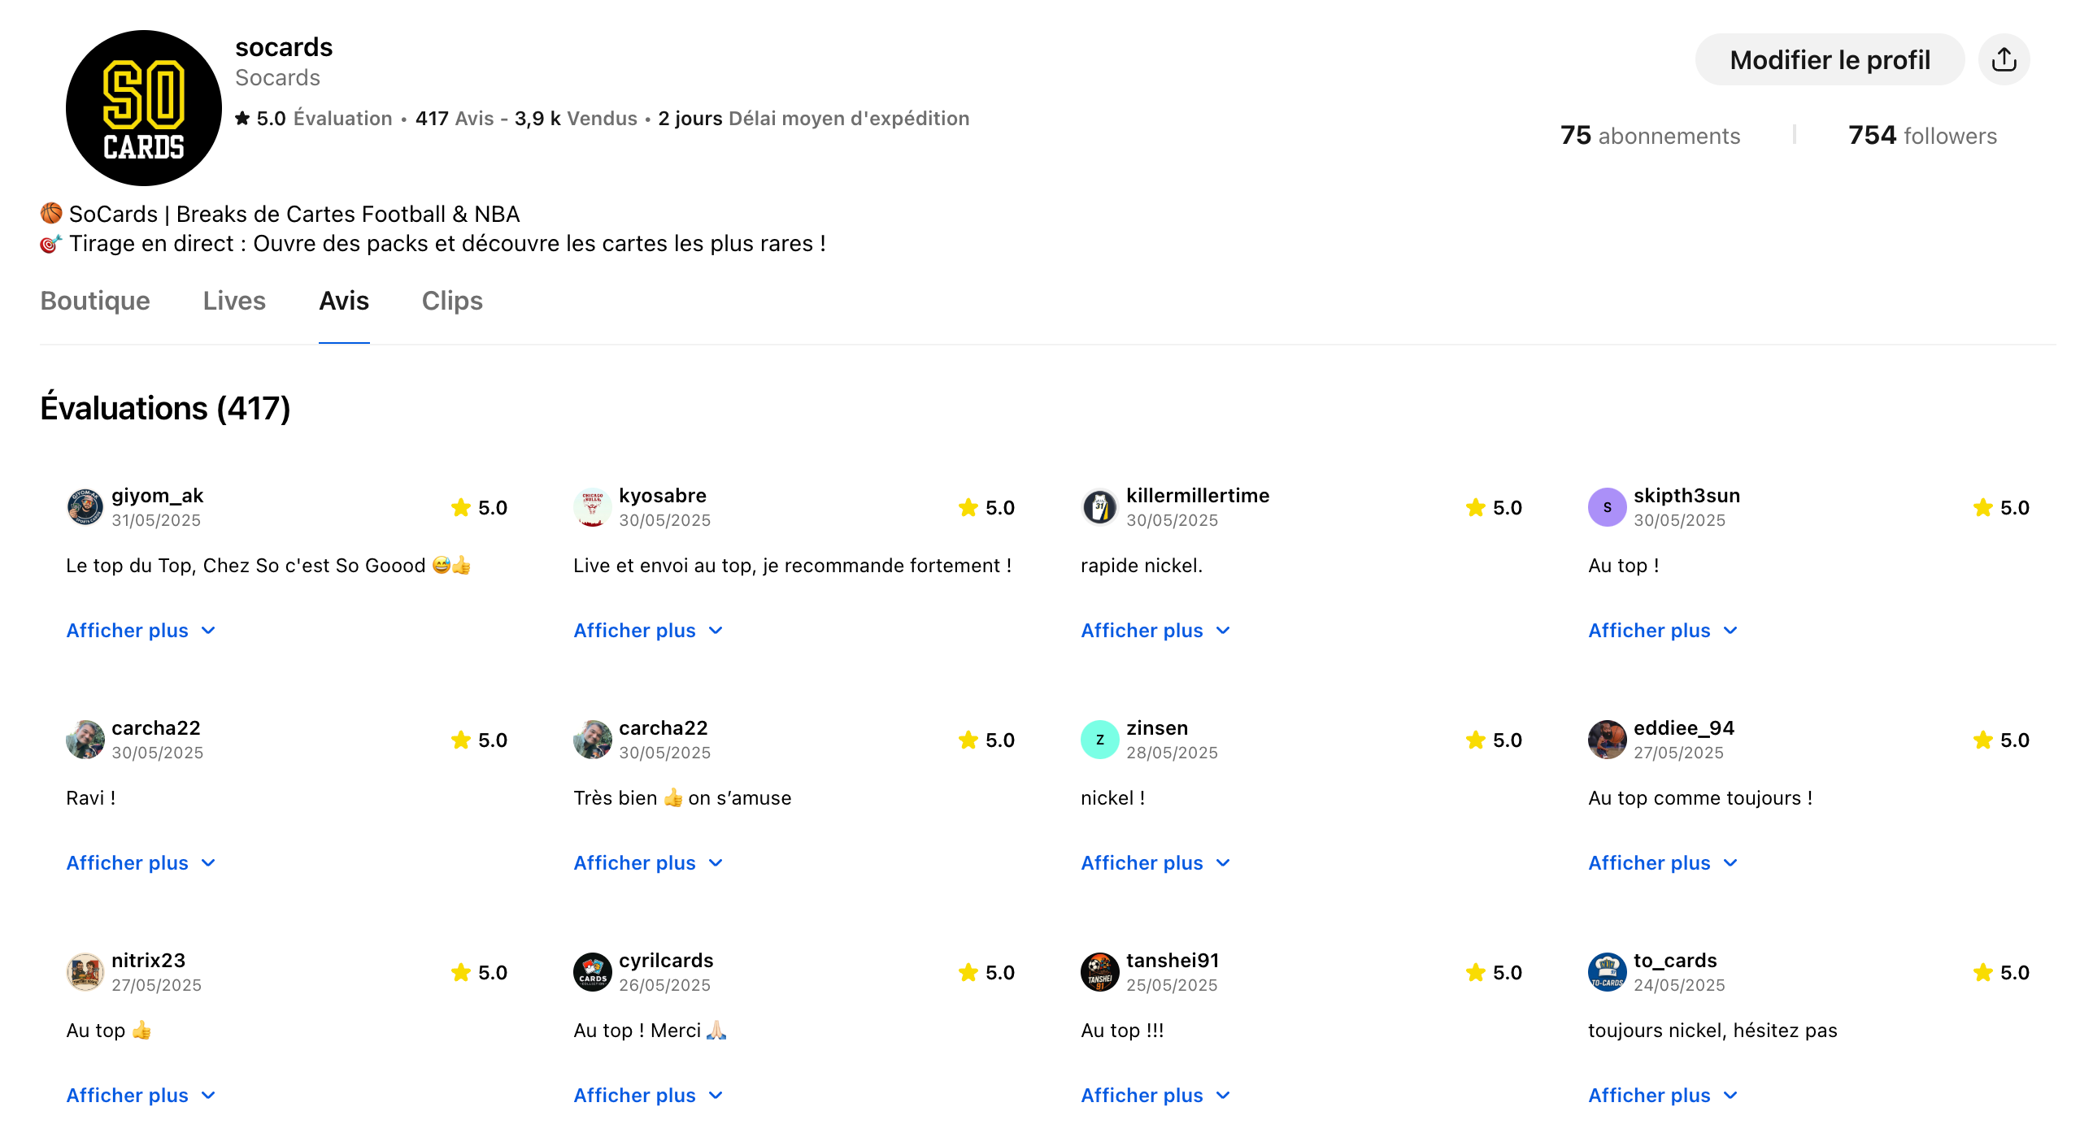The height and width of the screenshot is (1146, 2093).
Task: Click the star icon on zinsen's review
Action: (1476, 740)
